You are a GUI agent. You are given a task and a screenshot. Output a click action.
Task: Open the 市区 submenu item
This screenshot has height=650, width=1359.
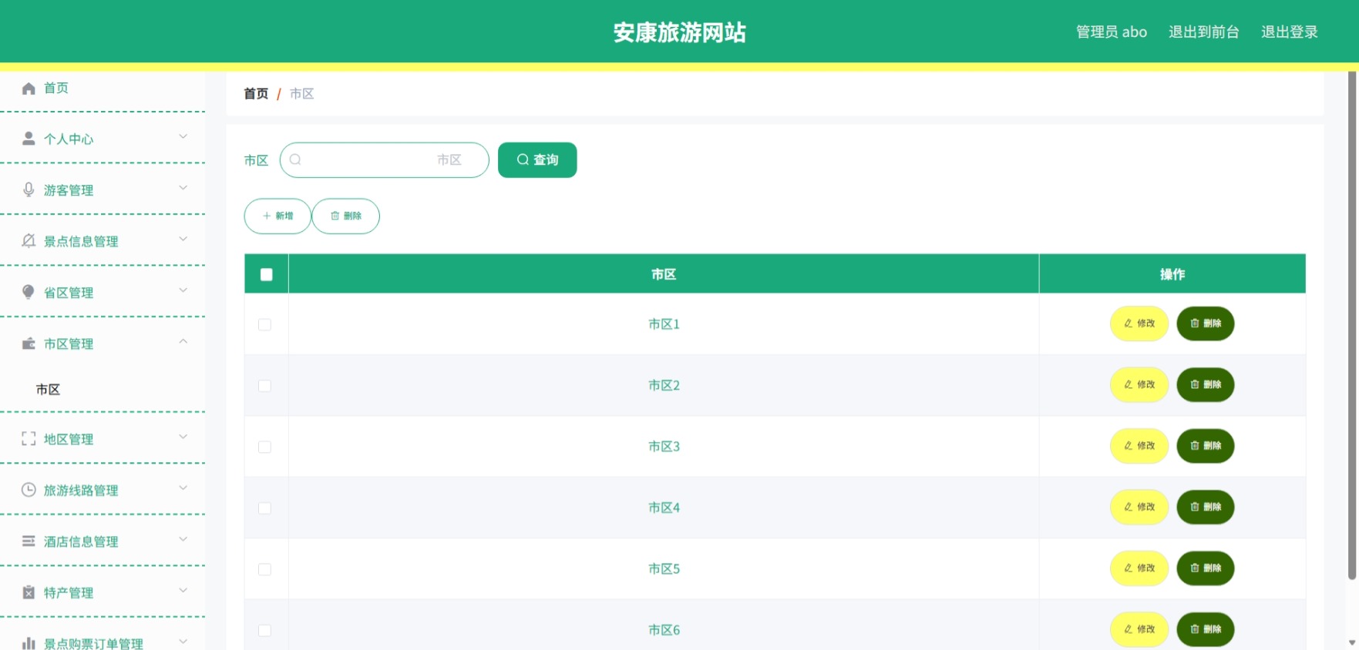(48, 390)
